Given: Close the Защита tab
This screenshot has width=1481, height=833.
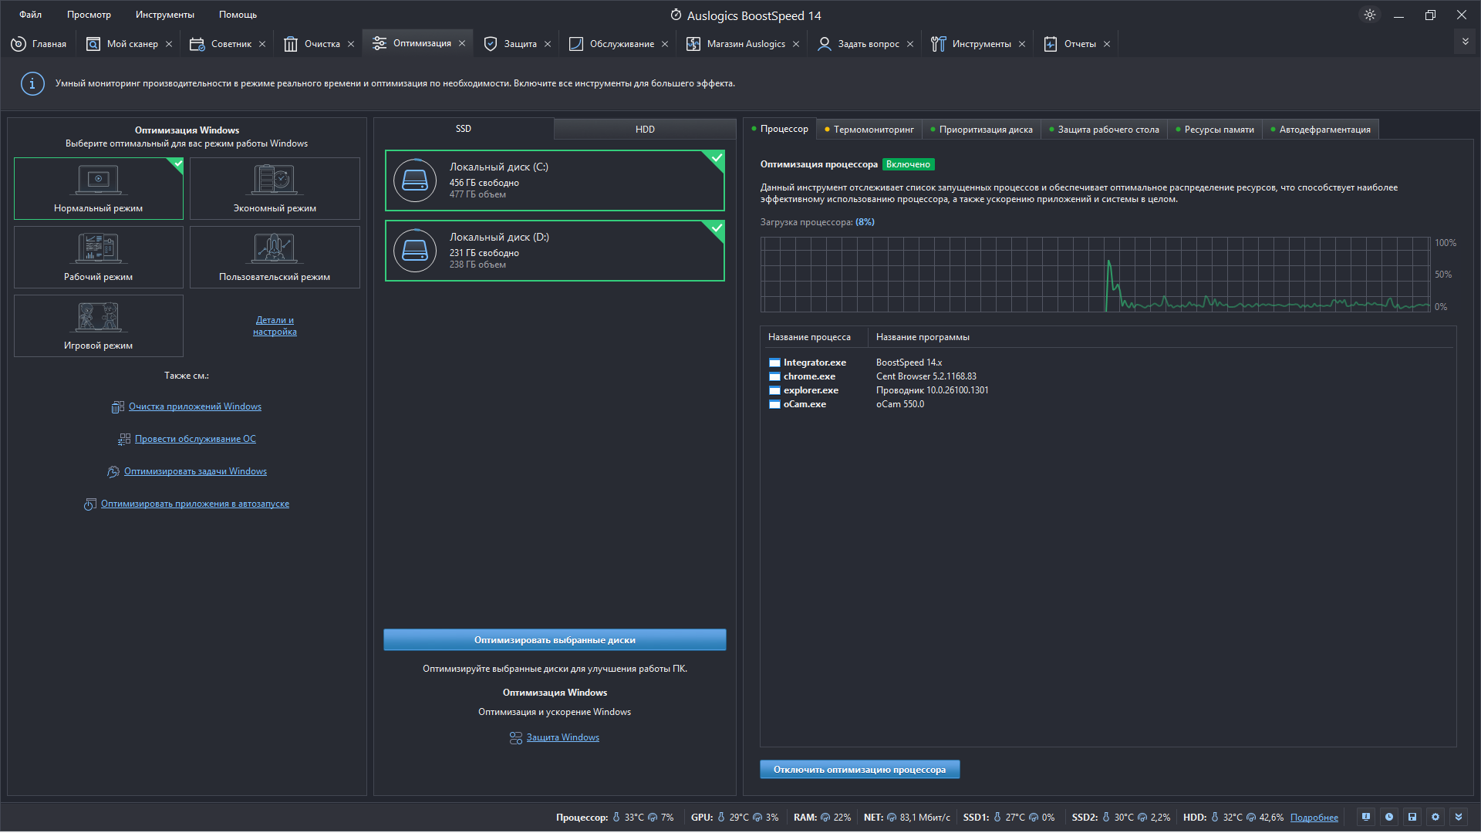Looking at the screenshot, I should [x=548, y=44].
